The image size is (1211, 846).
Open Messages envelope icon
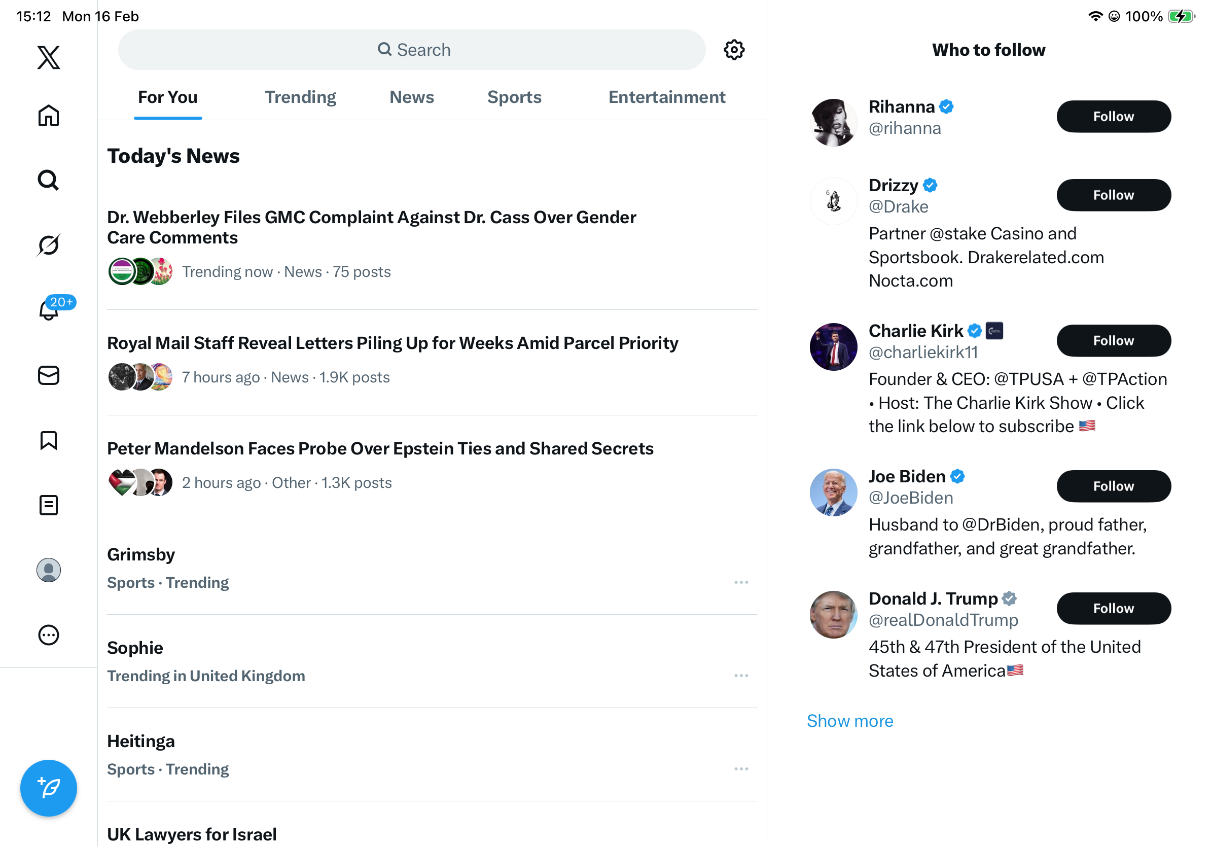click(x=49, y=375)
